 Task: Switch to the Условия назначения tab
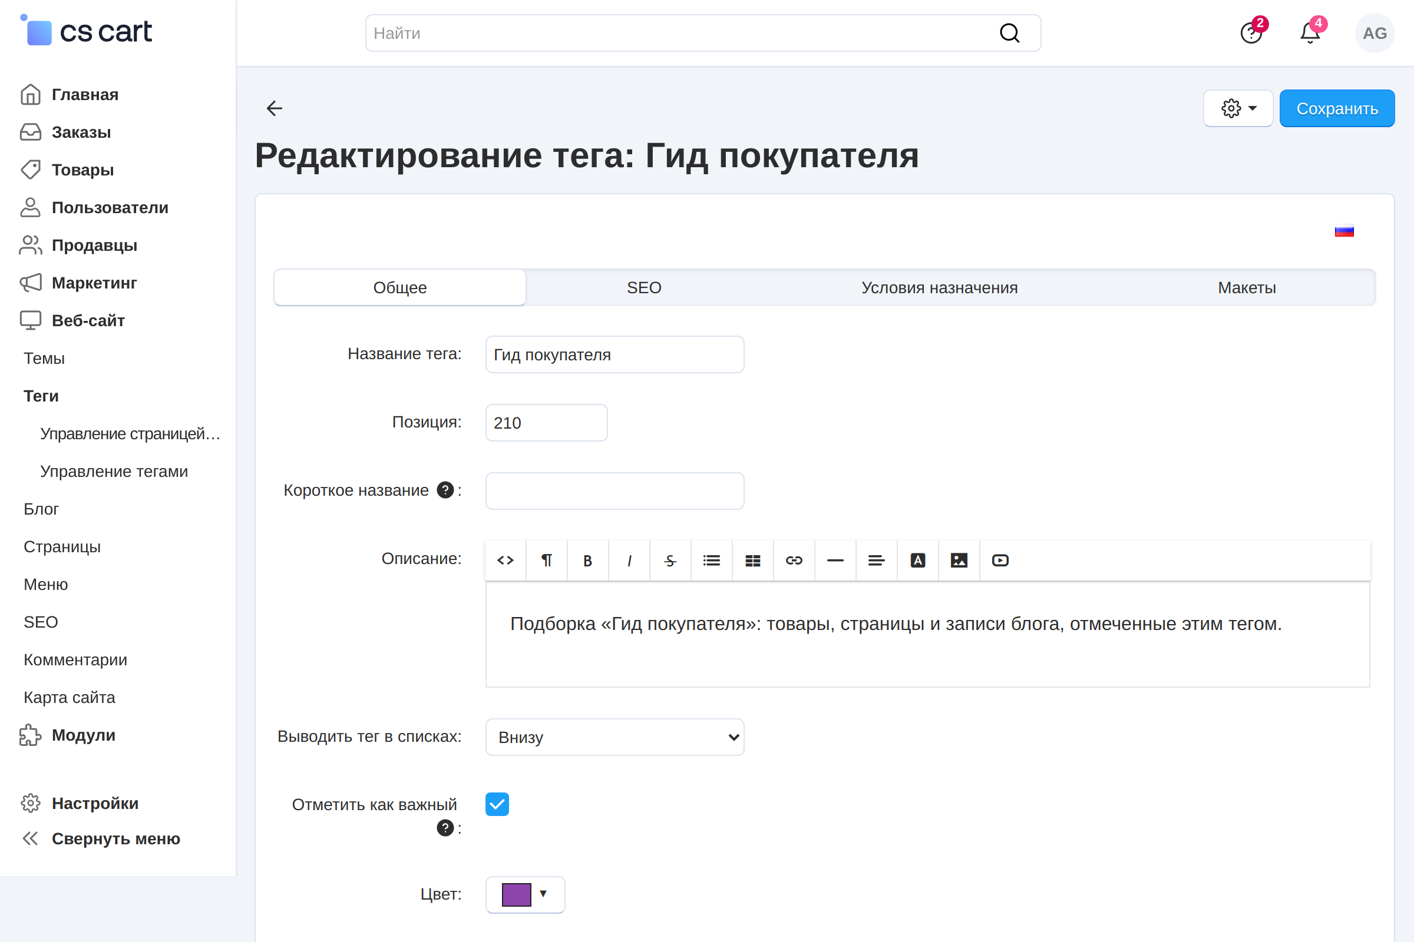pyautogui.click(x=939, y=288)
